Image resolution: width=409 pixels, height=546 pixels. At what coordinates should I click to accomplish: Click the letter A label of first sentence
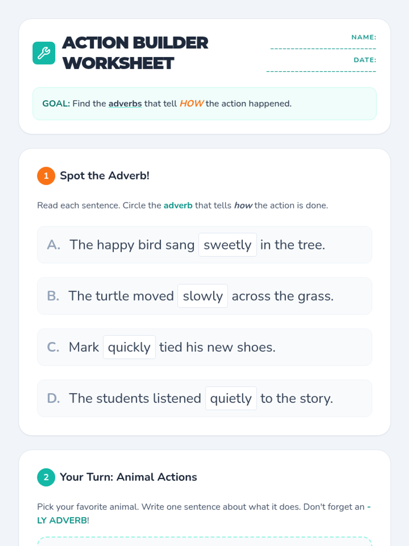[x=54, y=245]
